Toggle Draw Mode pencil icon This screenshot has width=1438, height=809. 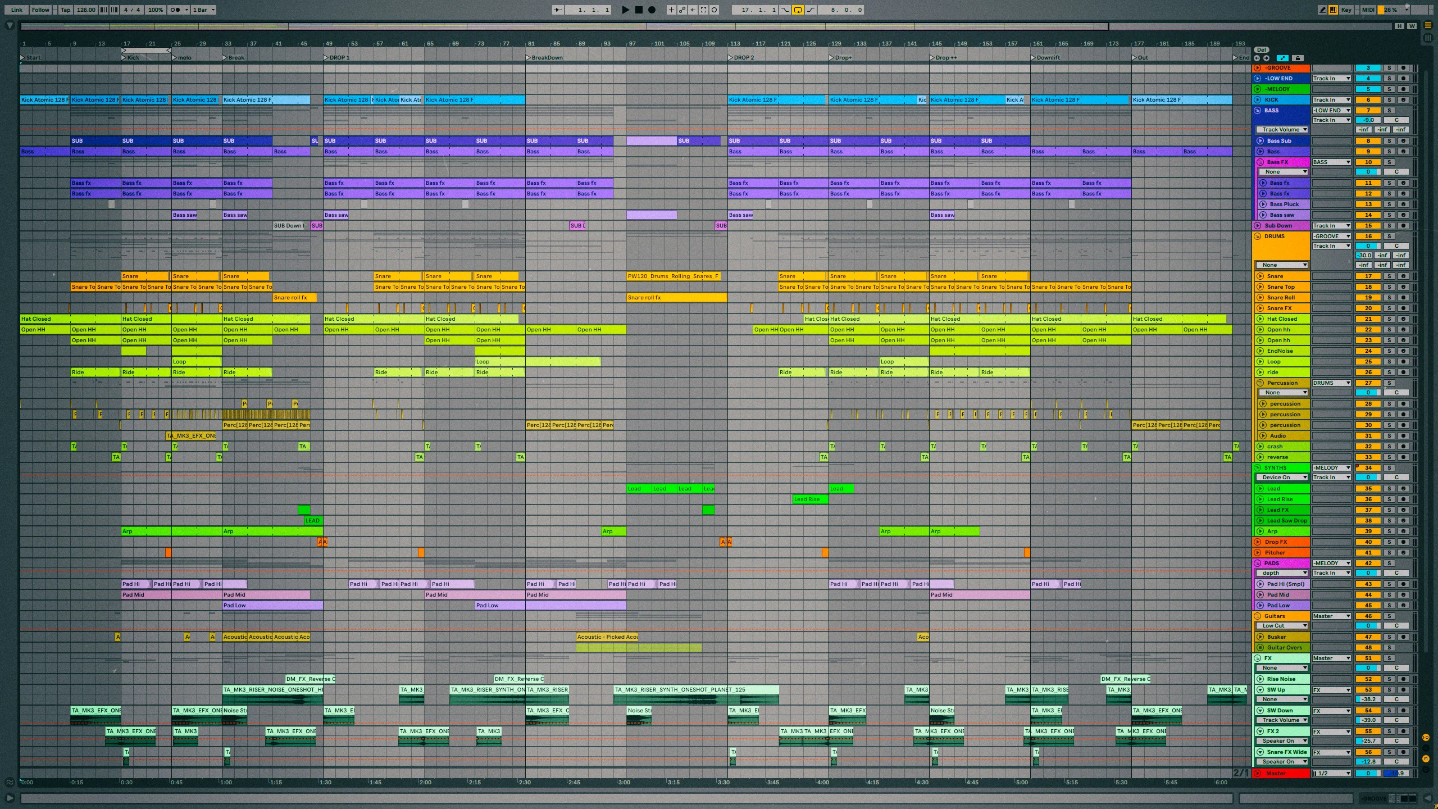coord(1322,10)
